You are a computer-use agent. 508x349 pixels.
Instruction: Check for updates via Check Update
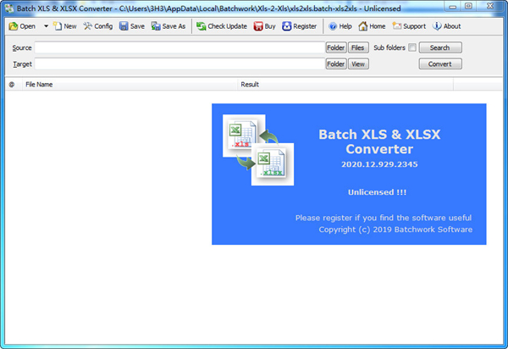222,26
